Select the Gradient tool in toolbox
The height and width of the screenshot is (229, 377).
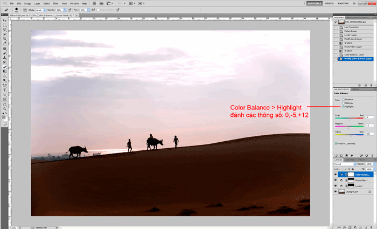pos(4,71)
